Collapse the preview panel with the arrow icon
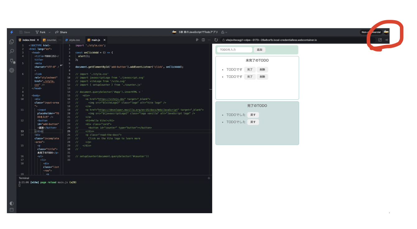 tap(387, 40)
